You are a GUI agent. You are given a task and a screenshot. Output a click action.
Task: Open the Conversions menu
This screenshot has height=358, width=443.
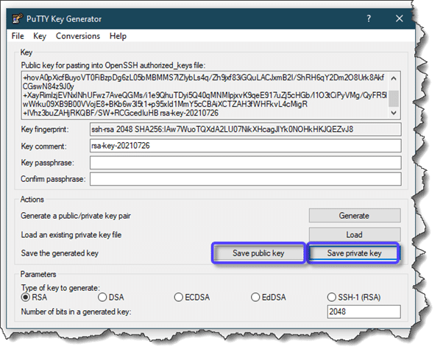tap(77, 36)
